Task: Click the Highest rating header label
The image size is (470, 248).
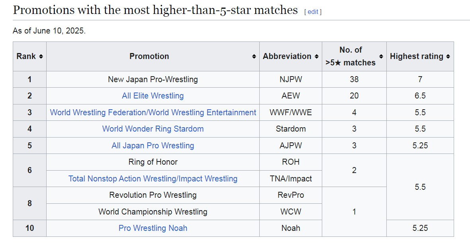Action: point(416,56)
